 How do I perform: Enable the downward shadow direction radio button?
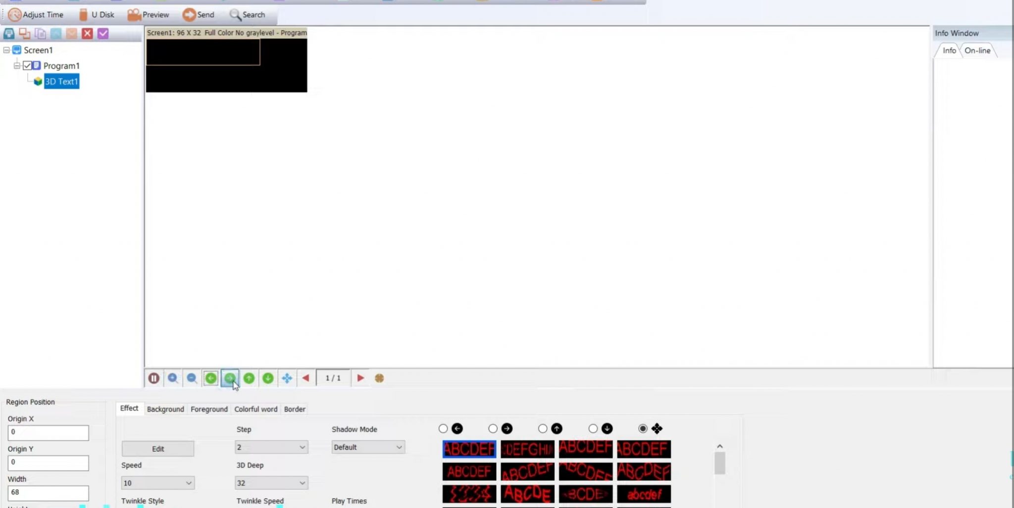(x=593, y=428)
